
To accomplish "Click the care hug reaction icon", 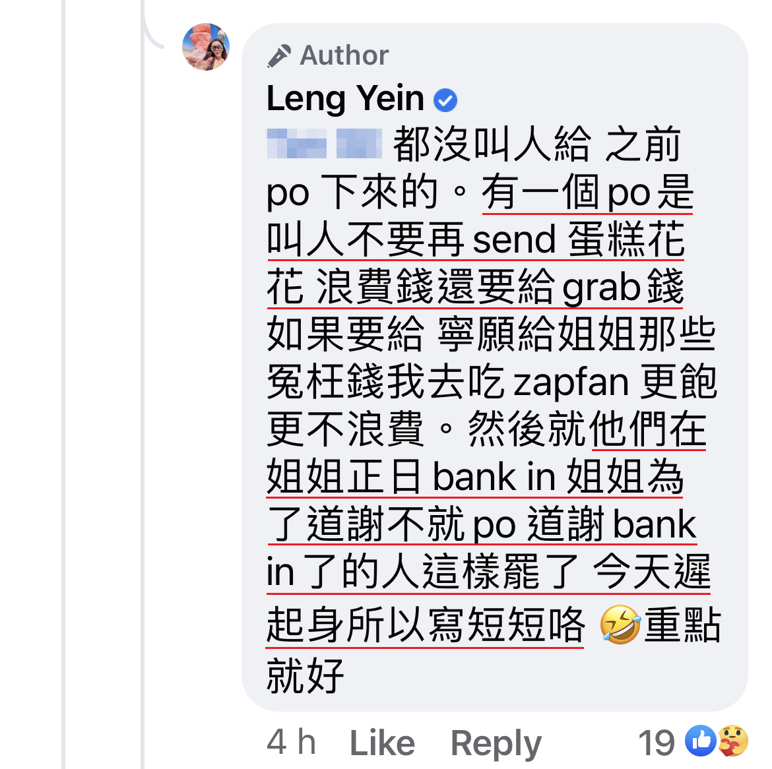I will (x=732, y=741).
